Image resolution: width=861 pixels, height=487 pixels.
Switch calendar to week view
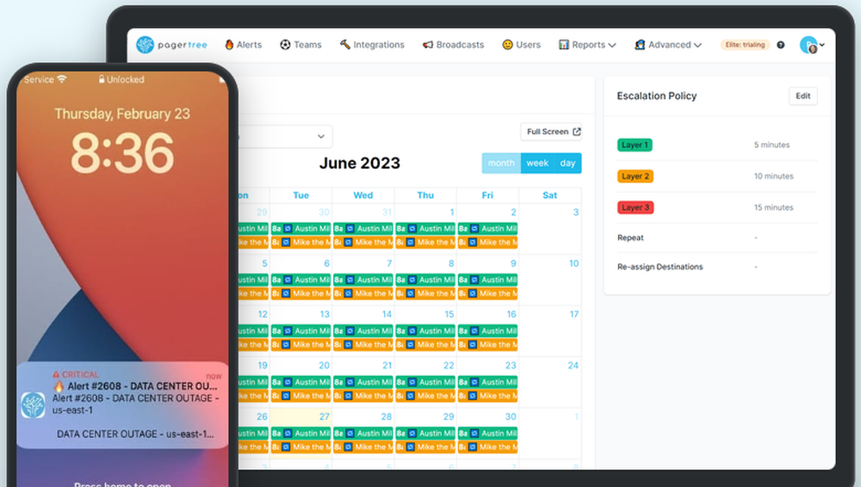pos(537,163)
